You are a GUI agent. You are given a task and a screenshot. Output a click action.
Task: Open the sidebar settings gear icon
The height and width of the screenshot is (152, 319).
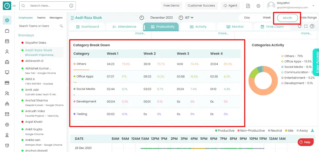[x=7, y=124]
